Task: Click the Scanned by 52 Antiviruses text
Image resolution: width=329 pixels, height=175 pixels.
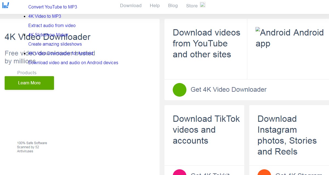Action: click(28, 149)
